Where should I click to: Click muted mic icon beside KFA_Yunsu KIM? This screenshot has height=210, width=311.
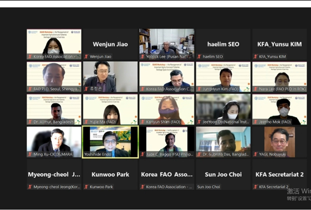[255, 57]
